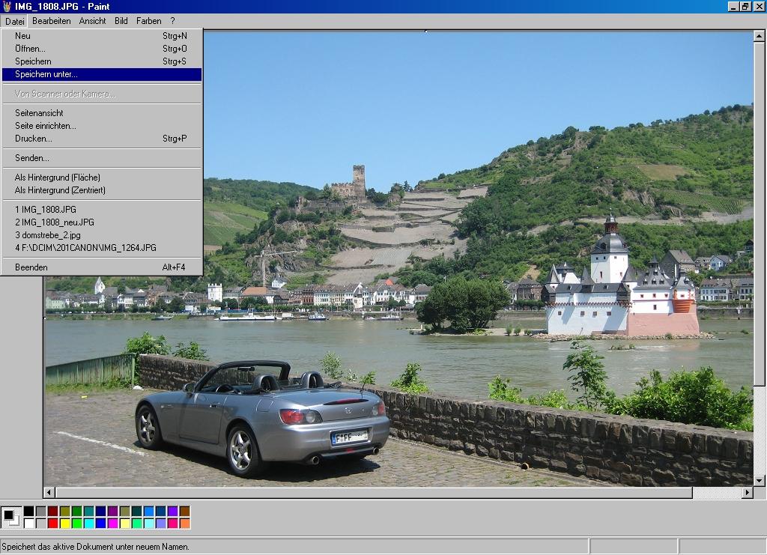Click the foreground/background color indicator box

click(11, 517)
